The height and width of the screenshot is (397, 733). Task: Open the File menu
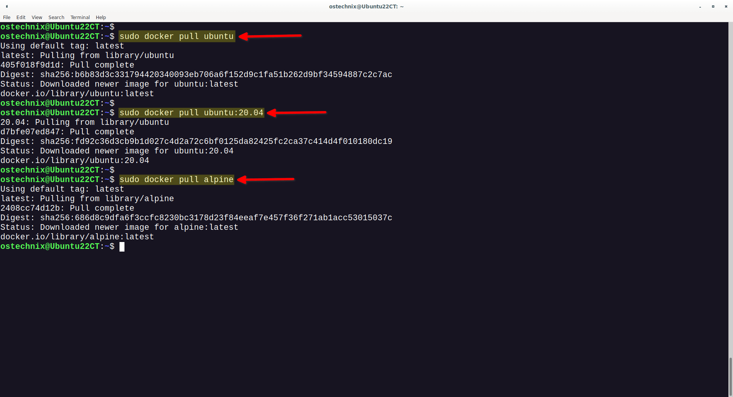coord(6,17)
